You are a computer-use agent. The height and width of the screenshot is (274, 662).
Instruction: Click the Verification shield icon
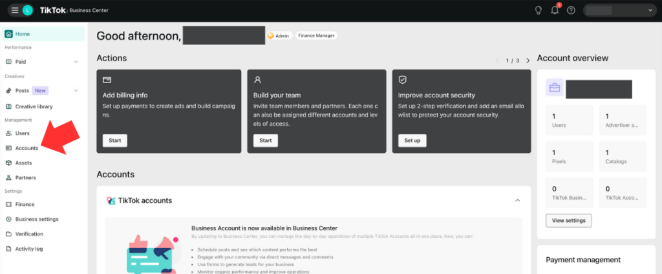coord(8,234)
